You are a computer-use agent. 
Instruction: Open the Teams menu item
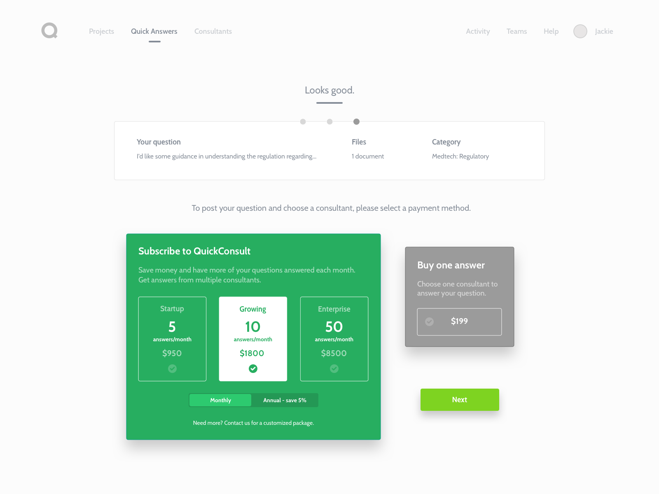(516, 31)
